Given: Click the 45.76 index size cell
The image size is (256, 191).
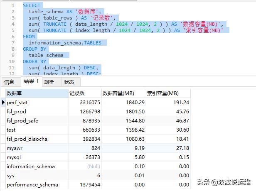Looking at the screenshot, I should (x=168, y=112).
